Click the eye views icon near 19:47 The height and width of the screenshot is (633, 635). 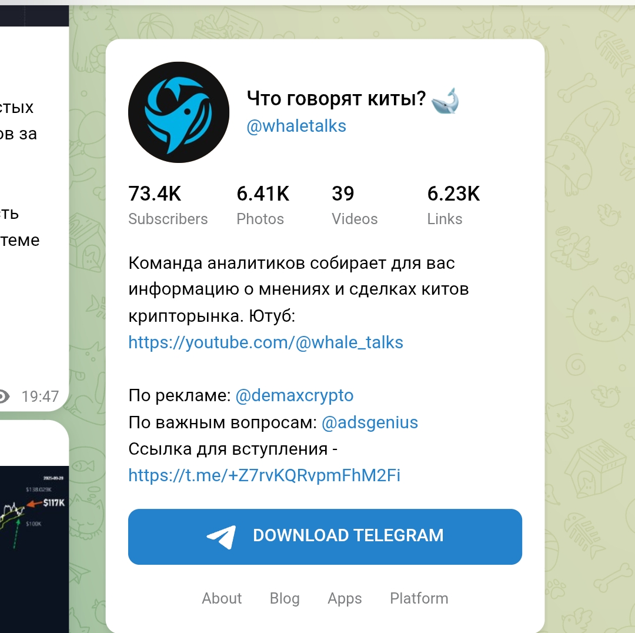(x=4, y=397)
